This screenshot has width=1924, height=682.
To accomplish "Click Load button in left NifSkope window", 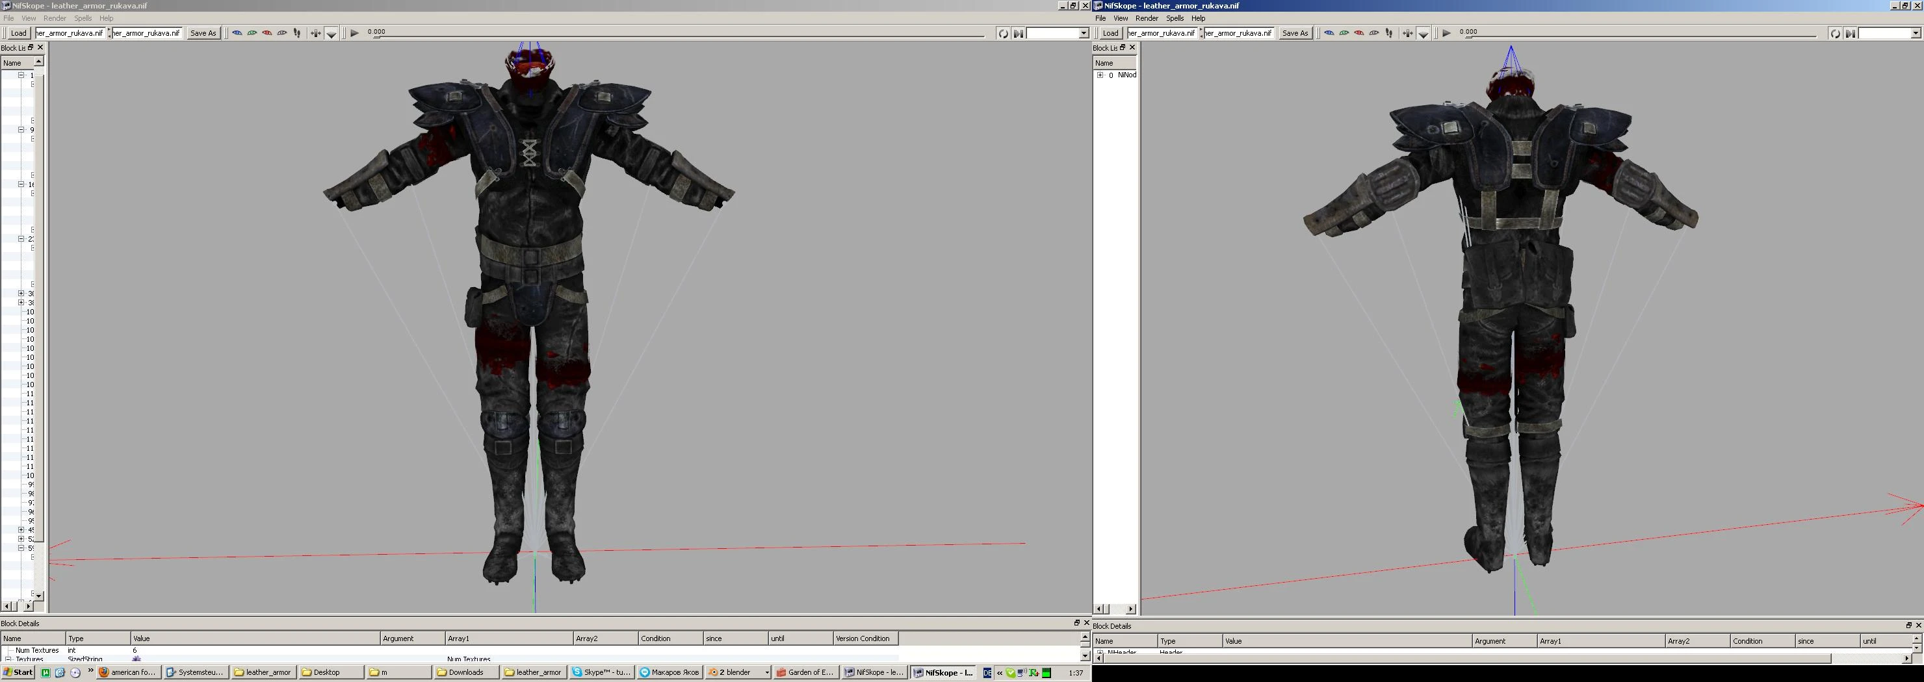I will (x=19, y=33).
